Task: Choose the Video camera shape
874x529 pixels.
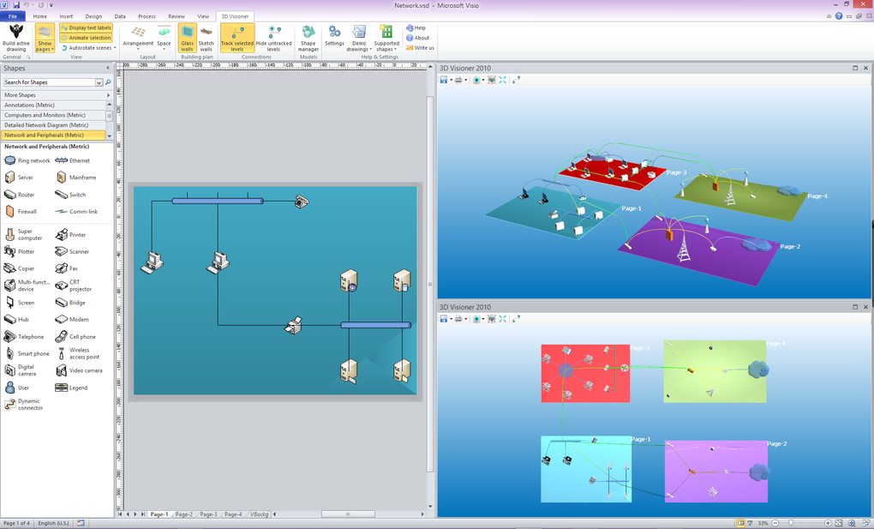Action: pyautogui.click(x=79, y=370)
